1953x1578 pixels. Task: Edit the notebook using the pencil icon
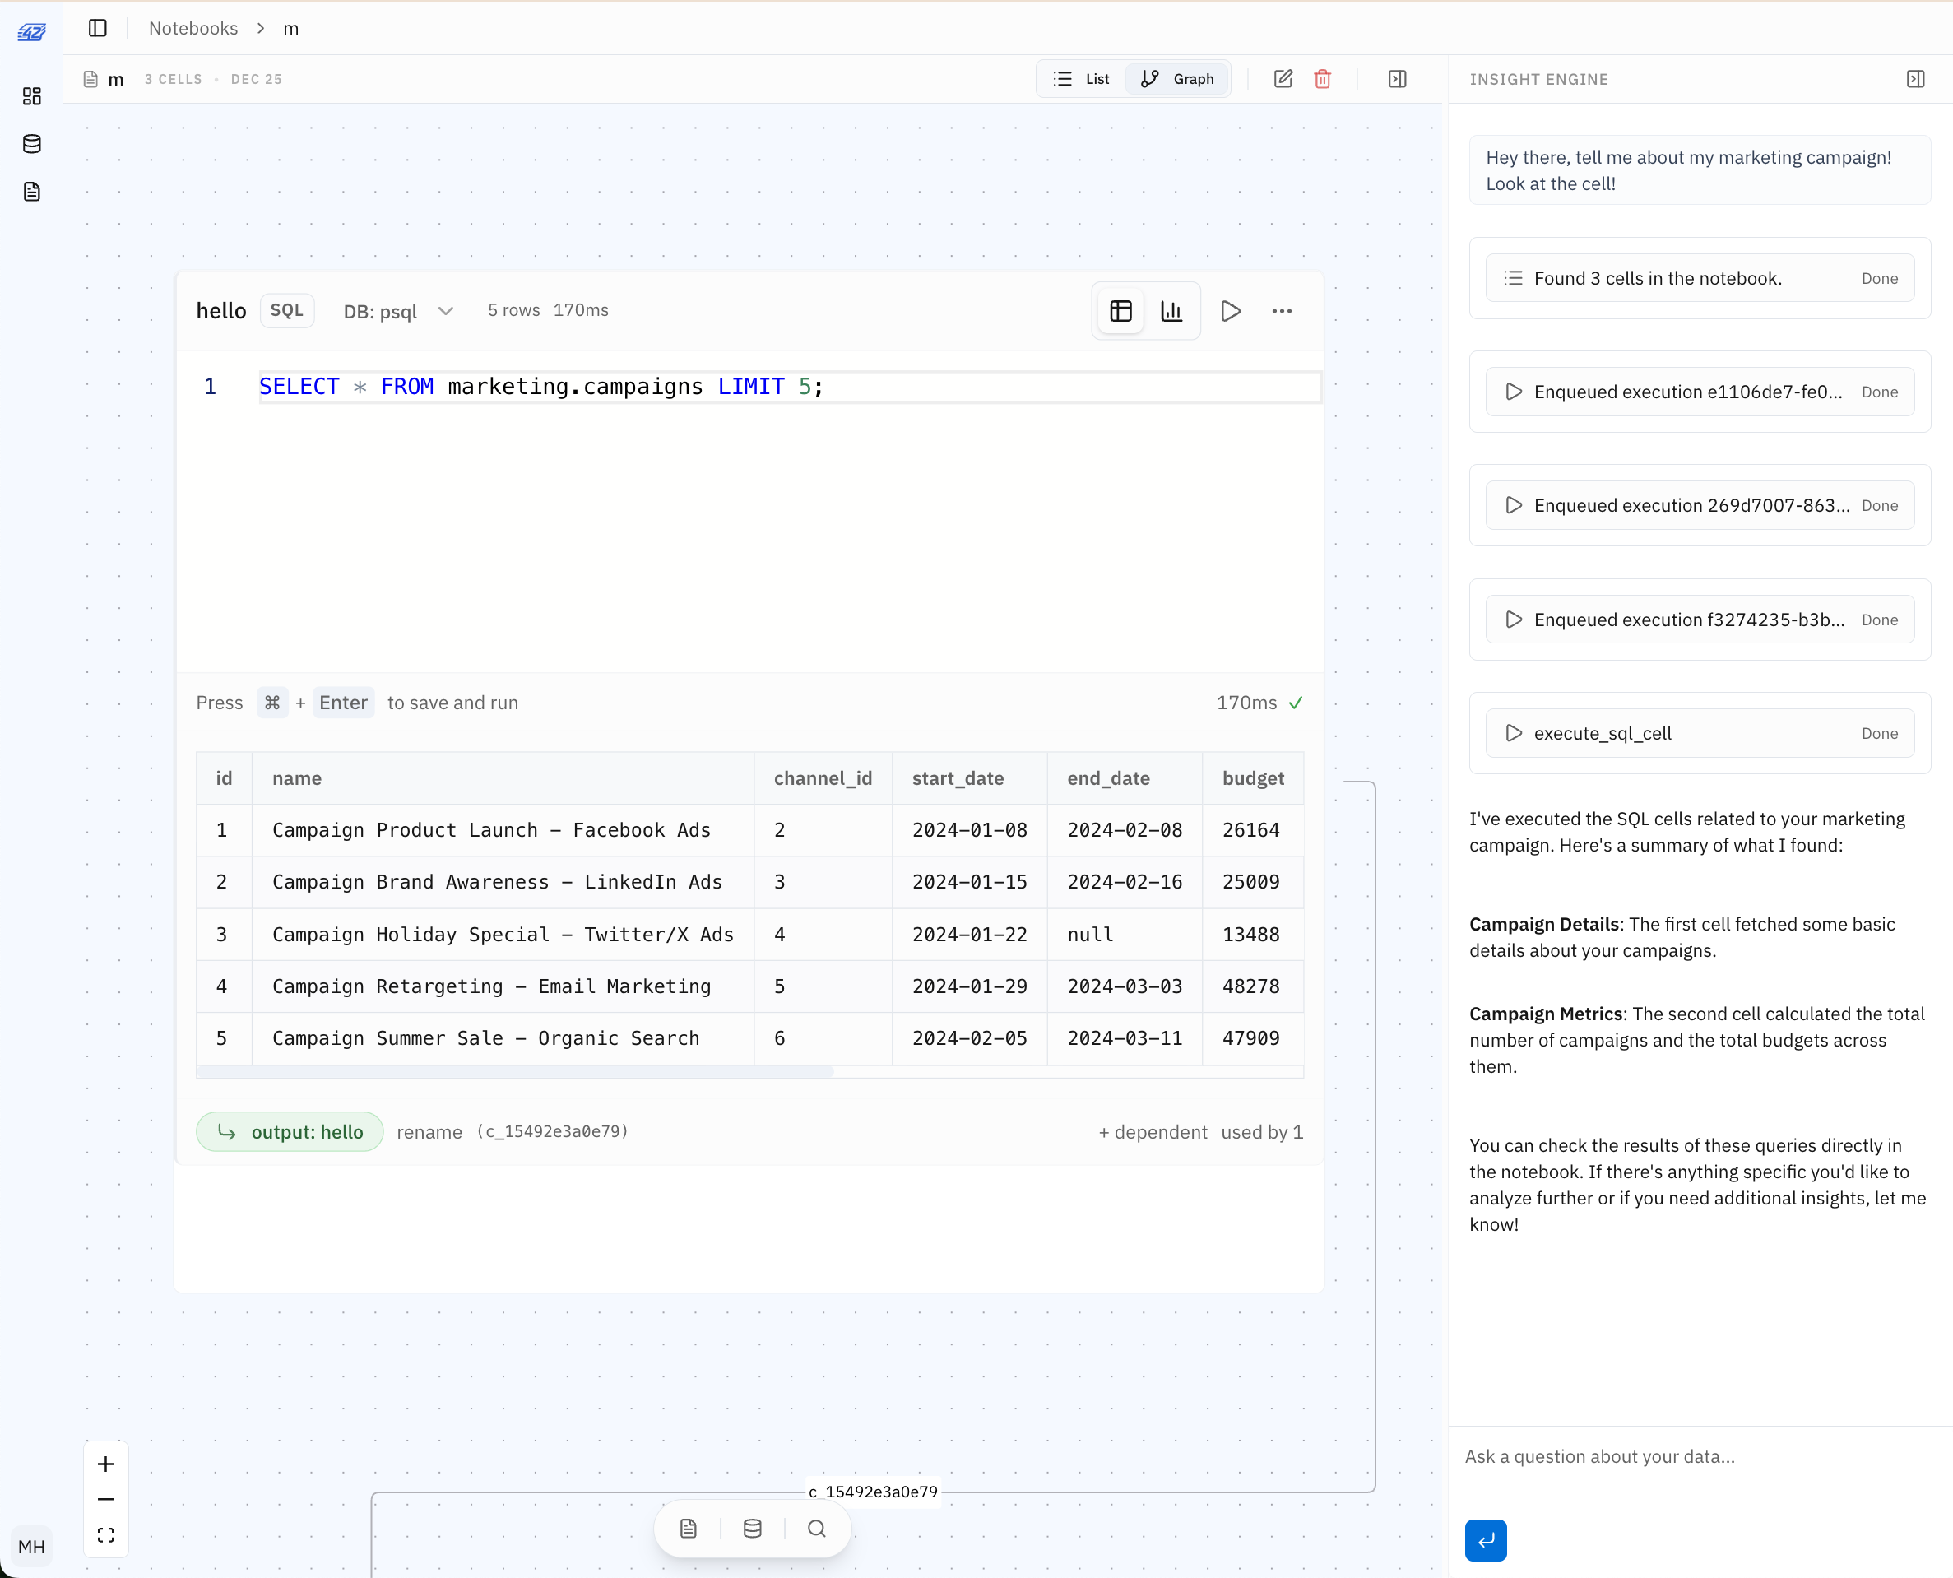pos(1283,79)
